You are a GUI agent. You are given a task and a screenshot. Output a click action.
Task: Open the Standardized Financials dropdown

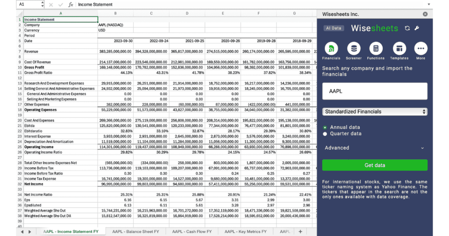374,111
